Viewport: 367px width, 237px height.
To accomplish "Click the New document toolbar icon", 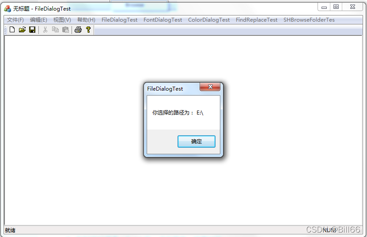I will [x=12, y=30].
